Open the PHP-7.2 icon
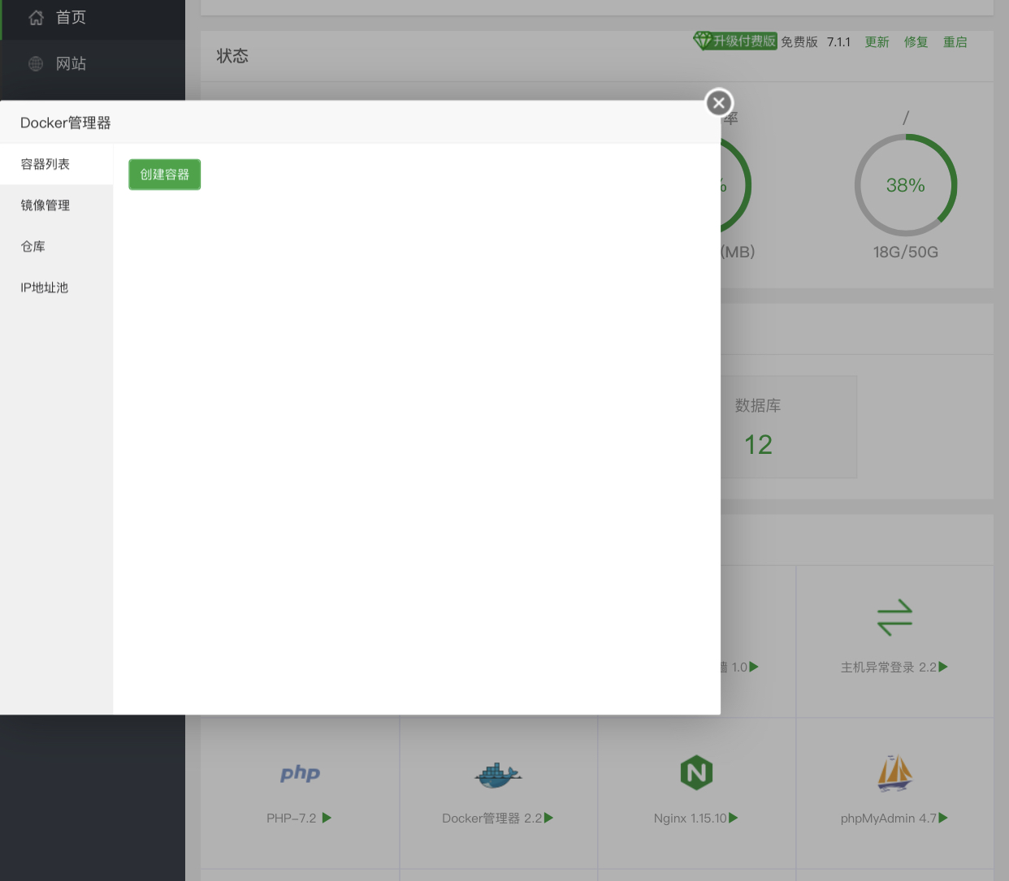The height and width of the screenshot is (881, 1009). [300, 773]
